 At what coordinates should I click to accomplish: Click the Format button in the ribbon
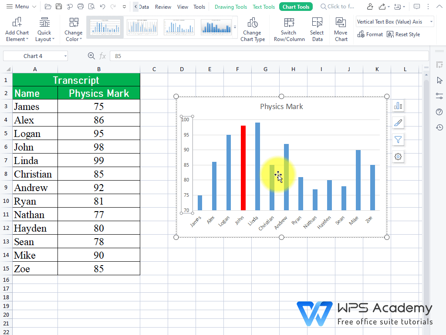coord(370,34)
